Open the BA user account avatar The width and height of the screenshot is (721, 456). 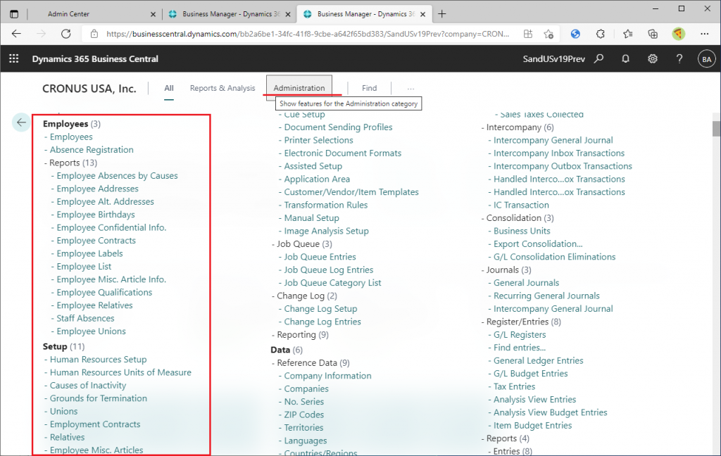(706, 59)
